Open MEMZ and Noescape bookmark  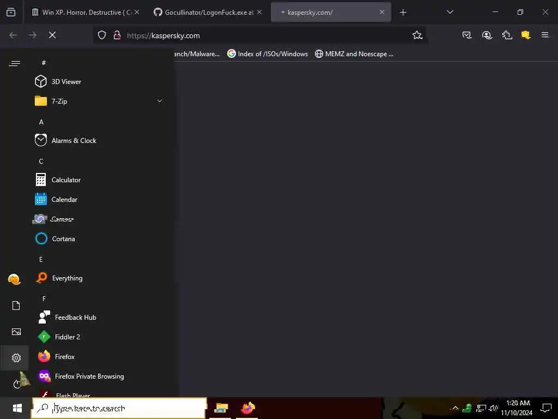pyautogui.click(x=354, y=54)
